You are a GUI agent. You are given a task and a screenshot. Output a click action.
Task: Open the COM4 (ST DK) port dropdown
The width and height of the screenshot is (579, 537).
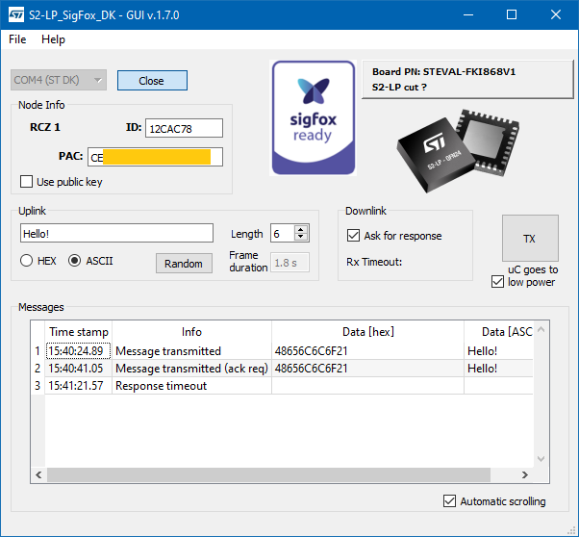coord(59,80)
